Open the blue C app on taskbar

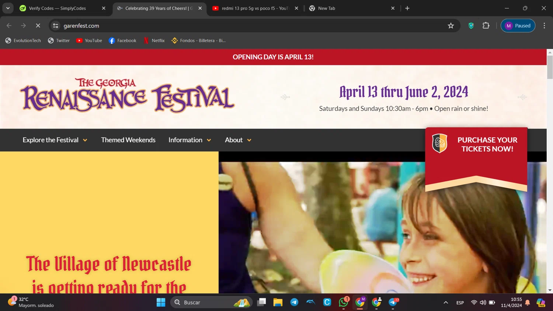point(327,302)
